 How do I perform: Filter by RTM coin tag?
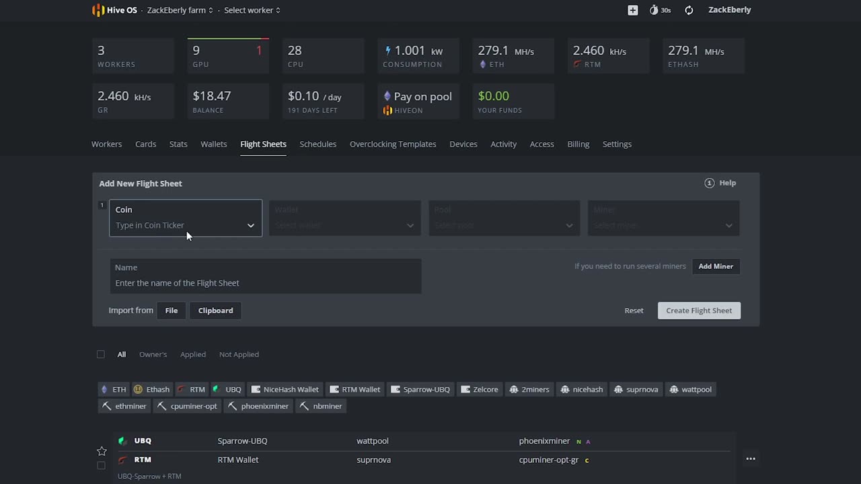[191, 389]
